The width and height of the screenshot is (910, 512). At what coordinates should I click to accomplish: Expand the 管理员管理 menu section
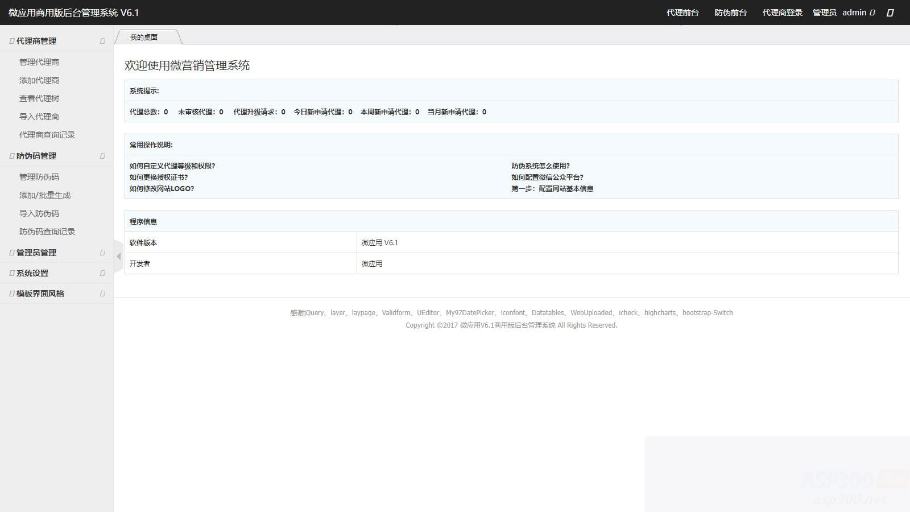pyautogui.click(x=101, y=252)
